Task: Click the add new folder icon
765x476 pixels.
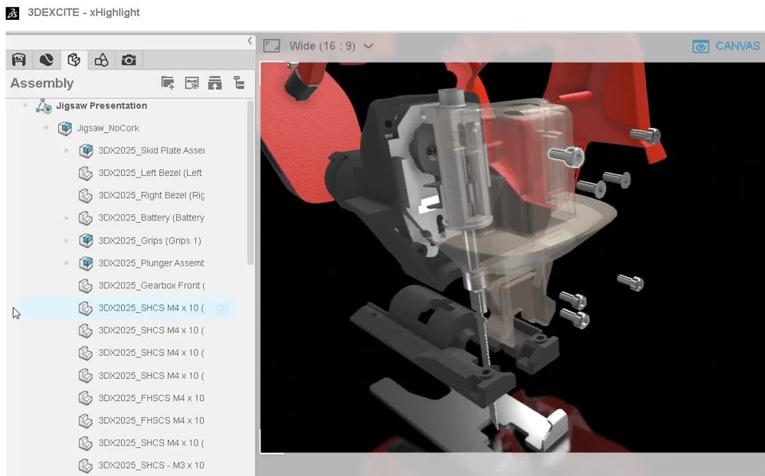Action: coord(168,83)
